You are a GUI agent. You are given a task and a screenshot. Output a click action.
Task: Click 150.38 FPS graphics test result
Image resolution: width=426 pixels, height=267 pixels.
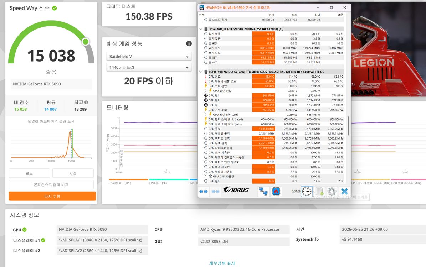[x=149, y=16]
